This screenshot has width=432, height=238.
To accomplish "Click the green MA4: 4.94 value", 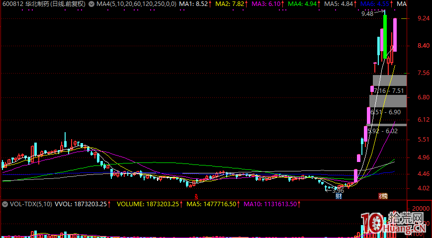I will [302, 4].
